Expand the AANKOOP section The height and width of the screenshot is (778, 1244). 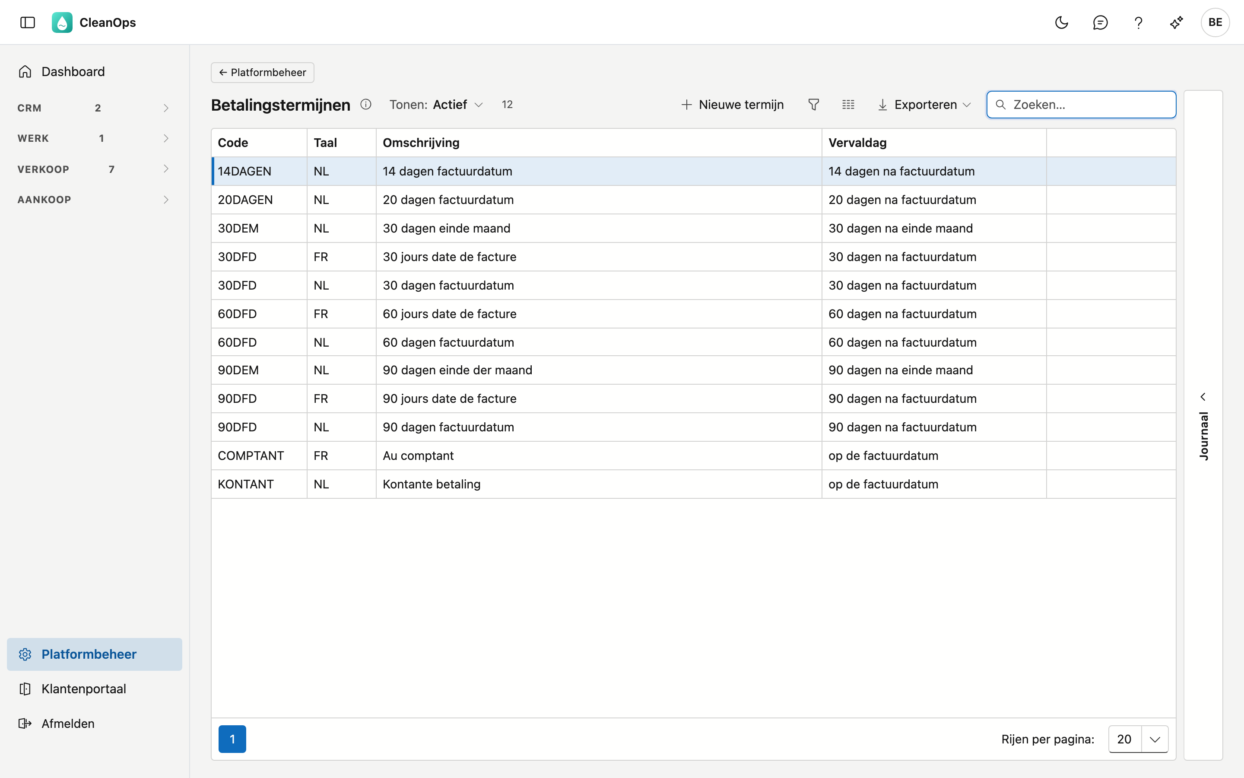[95, 200]
